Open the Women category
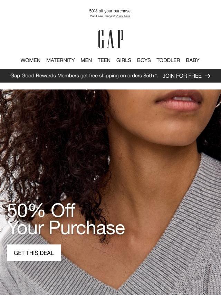 [x=30, y=60]
